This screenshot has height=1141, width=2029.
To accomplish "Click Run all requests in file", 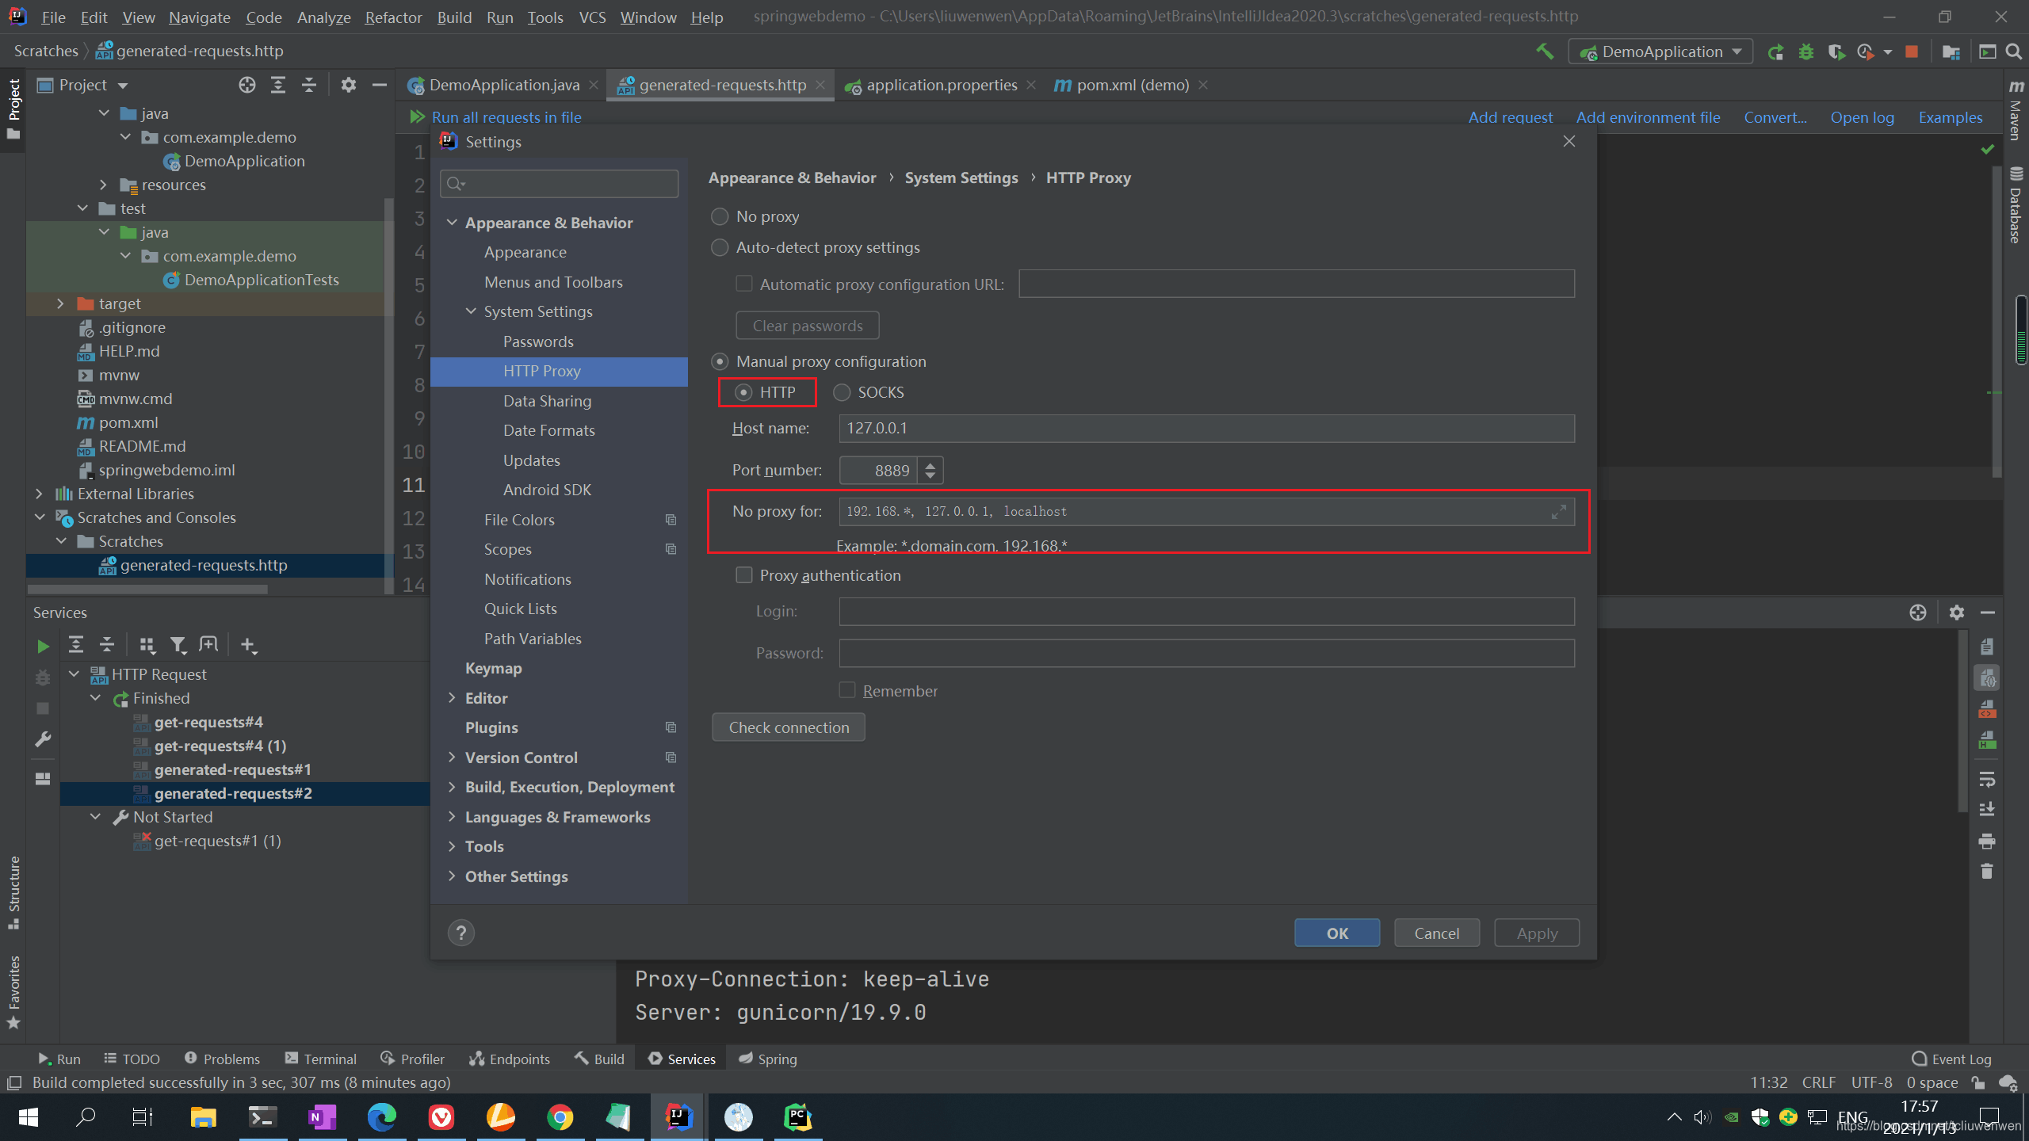I will (x=506, y=117).
